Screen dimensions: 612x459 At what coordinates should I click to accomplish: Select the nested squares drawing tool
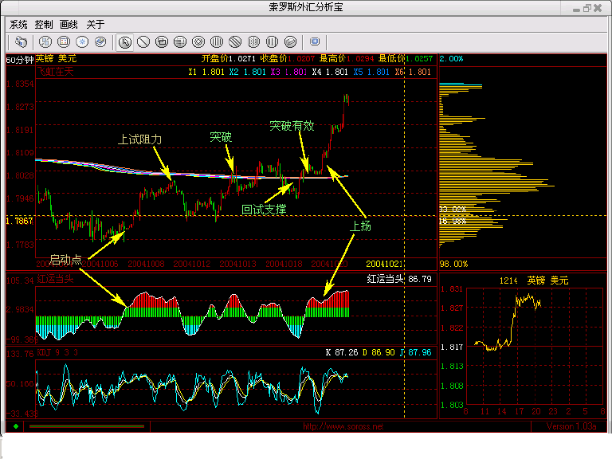click(x=162, y=41)
